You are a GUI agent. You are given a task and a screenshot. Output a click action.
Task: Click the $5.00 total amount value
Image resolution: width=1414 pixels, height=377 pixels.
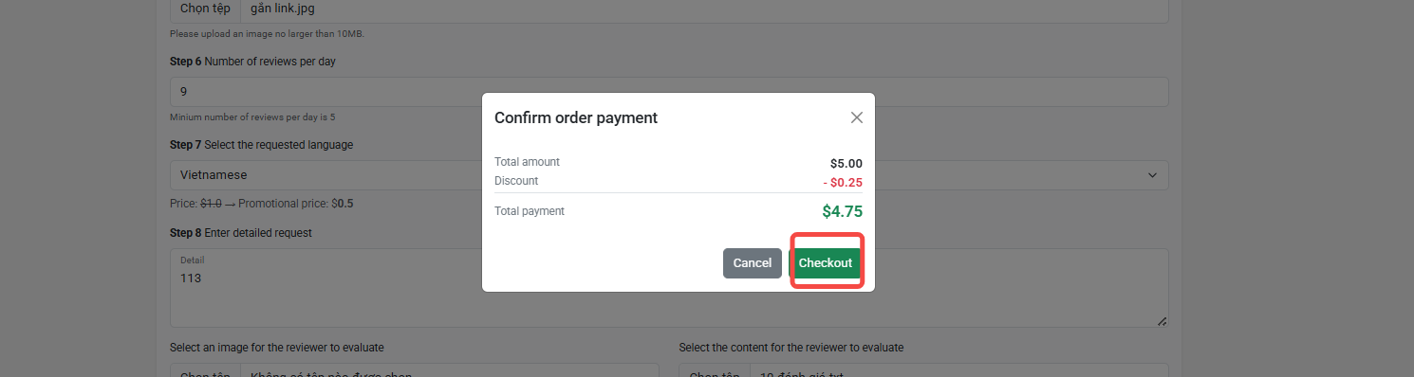(x=847, y=163)
